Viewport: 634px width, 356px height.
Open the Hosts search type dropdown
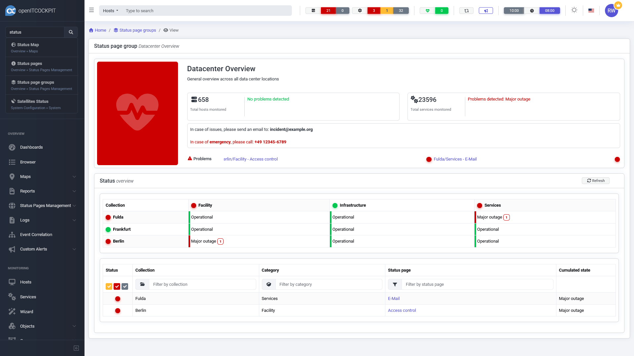click(111, 11)
